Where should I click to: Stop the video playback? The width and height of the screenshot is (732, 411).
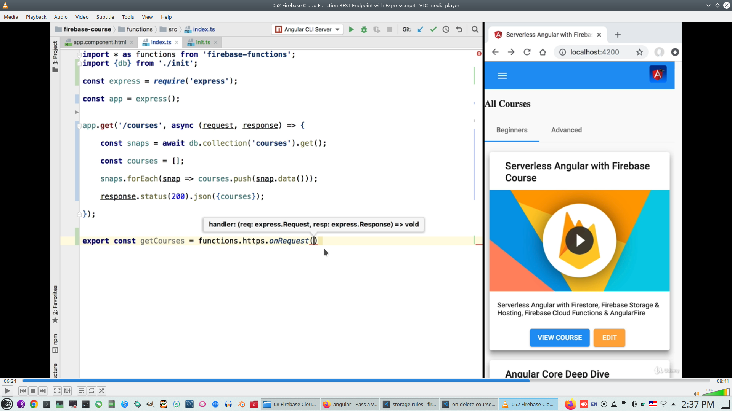click(33, 391)
